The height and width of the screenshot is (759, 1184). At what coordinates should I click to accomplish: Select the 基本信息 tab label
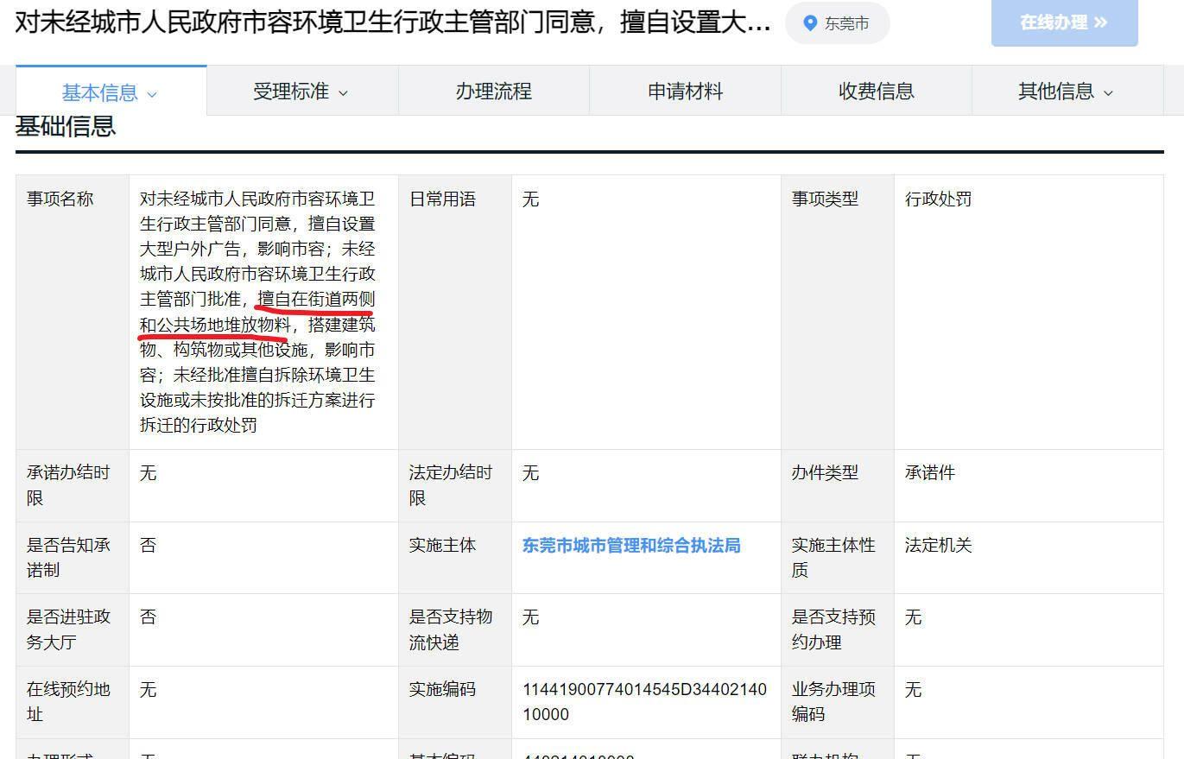point(99,92)
